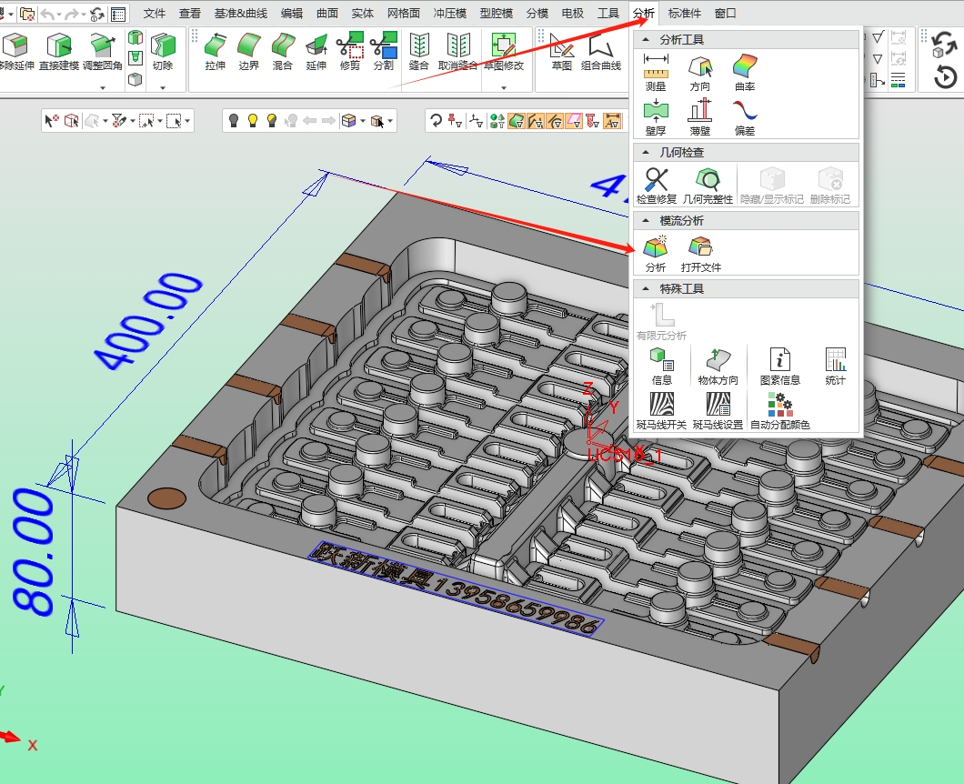Click 打开文件 in the mold flow section

point(701,254)
